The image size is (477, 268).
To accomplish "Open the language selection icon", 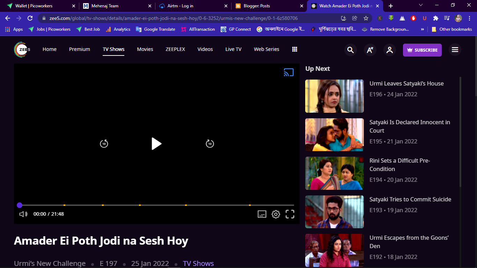I will point(370,50).
